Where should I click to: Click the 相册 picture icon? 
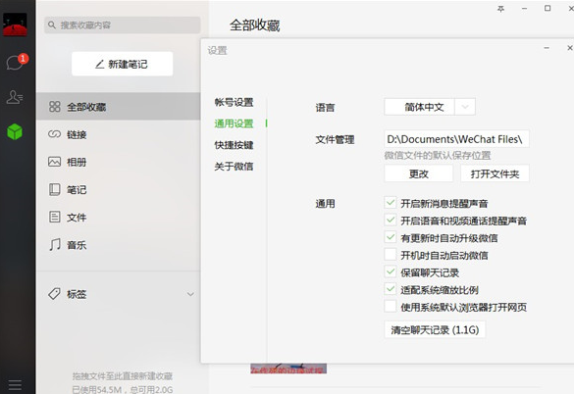54,162
